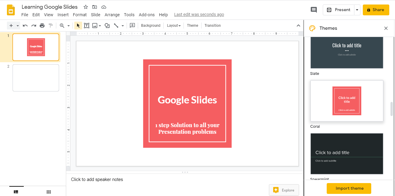
Task: Close the Themes panel
Action: 386,28
